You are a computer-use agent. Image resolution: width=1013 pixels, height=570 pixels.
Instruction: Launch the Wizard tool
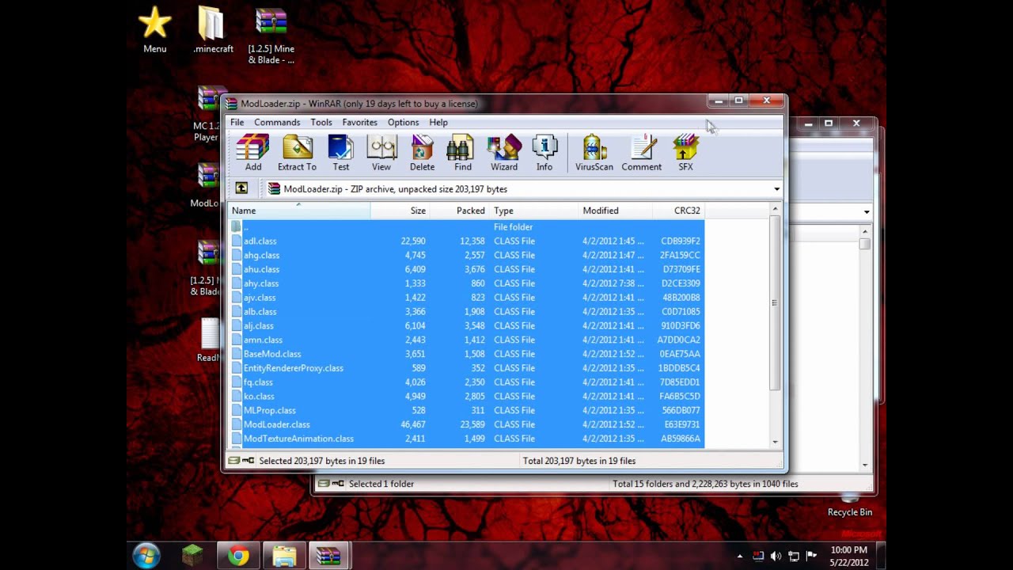click(504, 153)
